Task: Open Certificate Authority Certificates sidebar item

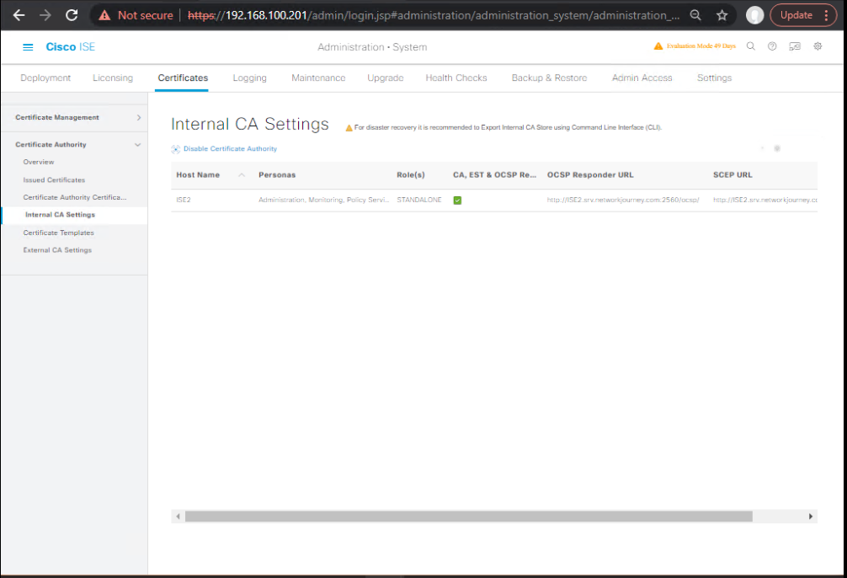Action: (75, 197)
